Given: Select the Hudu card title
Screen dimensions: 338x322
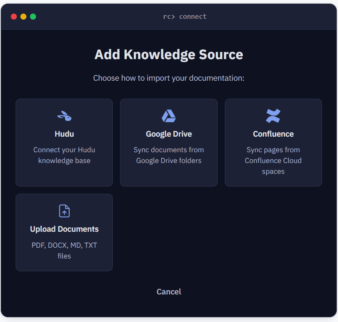Looking at the screenshot, I should point(64,134).
